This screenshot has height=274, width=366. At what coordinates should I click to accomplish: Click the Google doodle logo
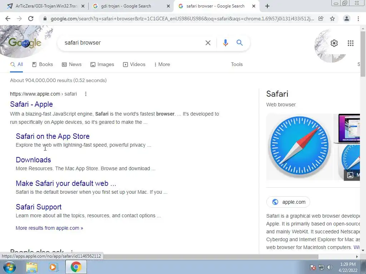25,43
